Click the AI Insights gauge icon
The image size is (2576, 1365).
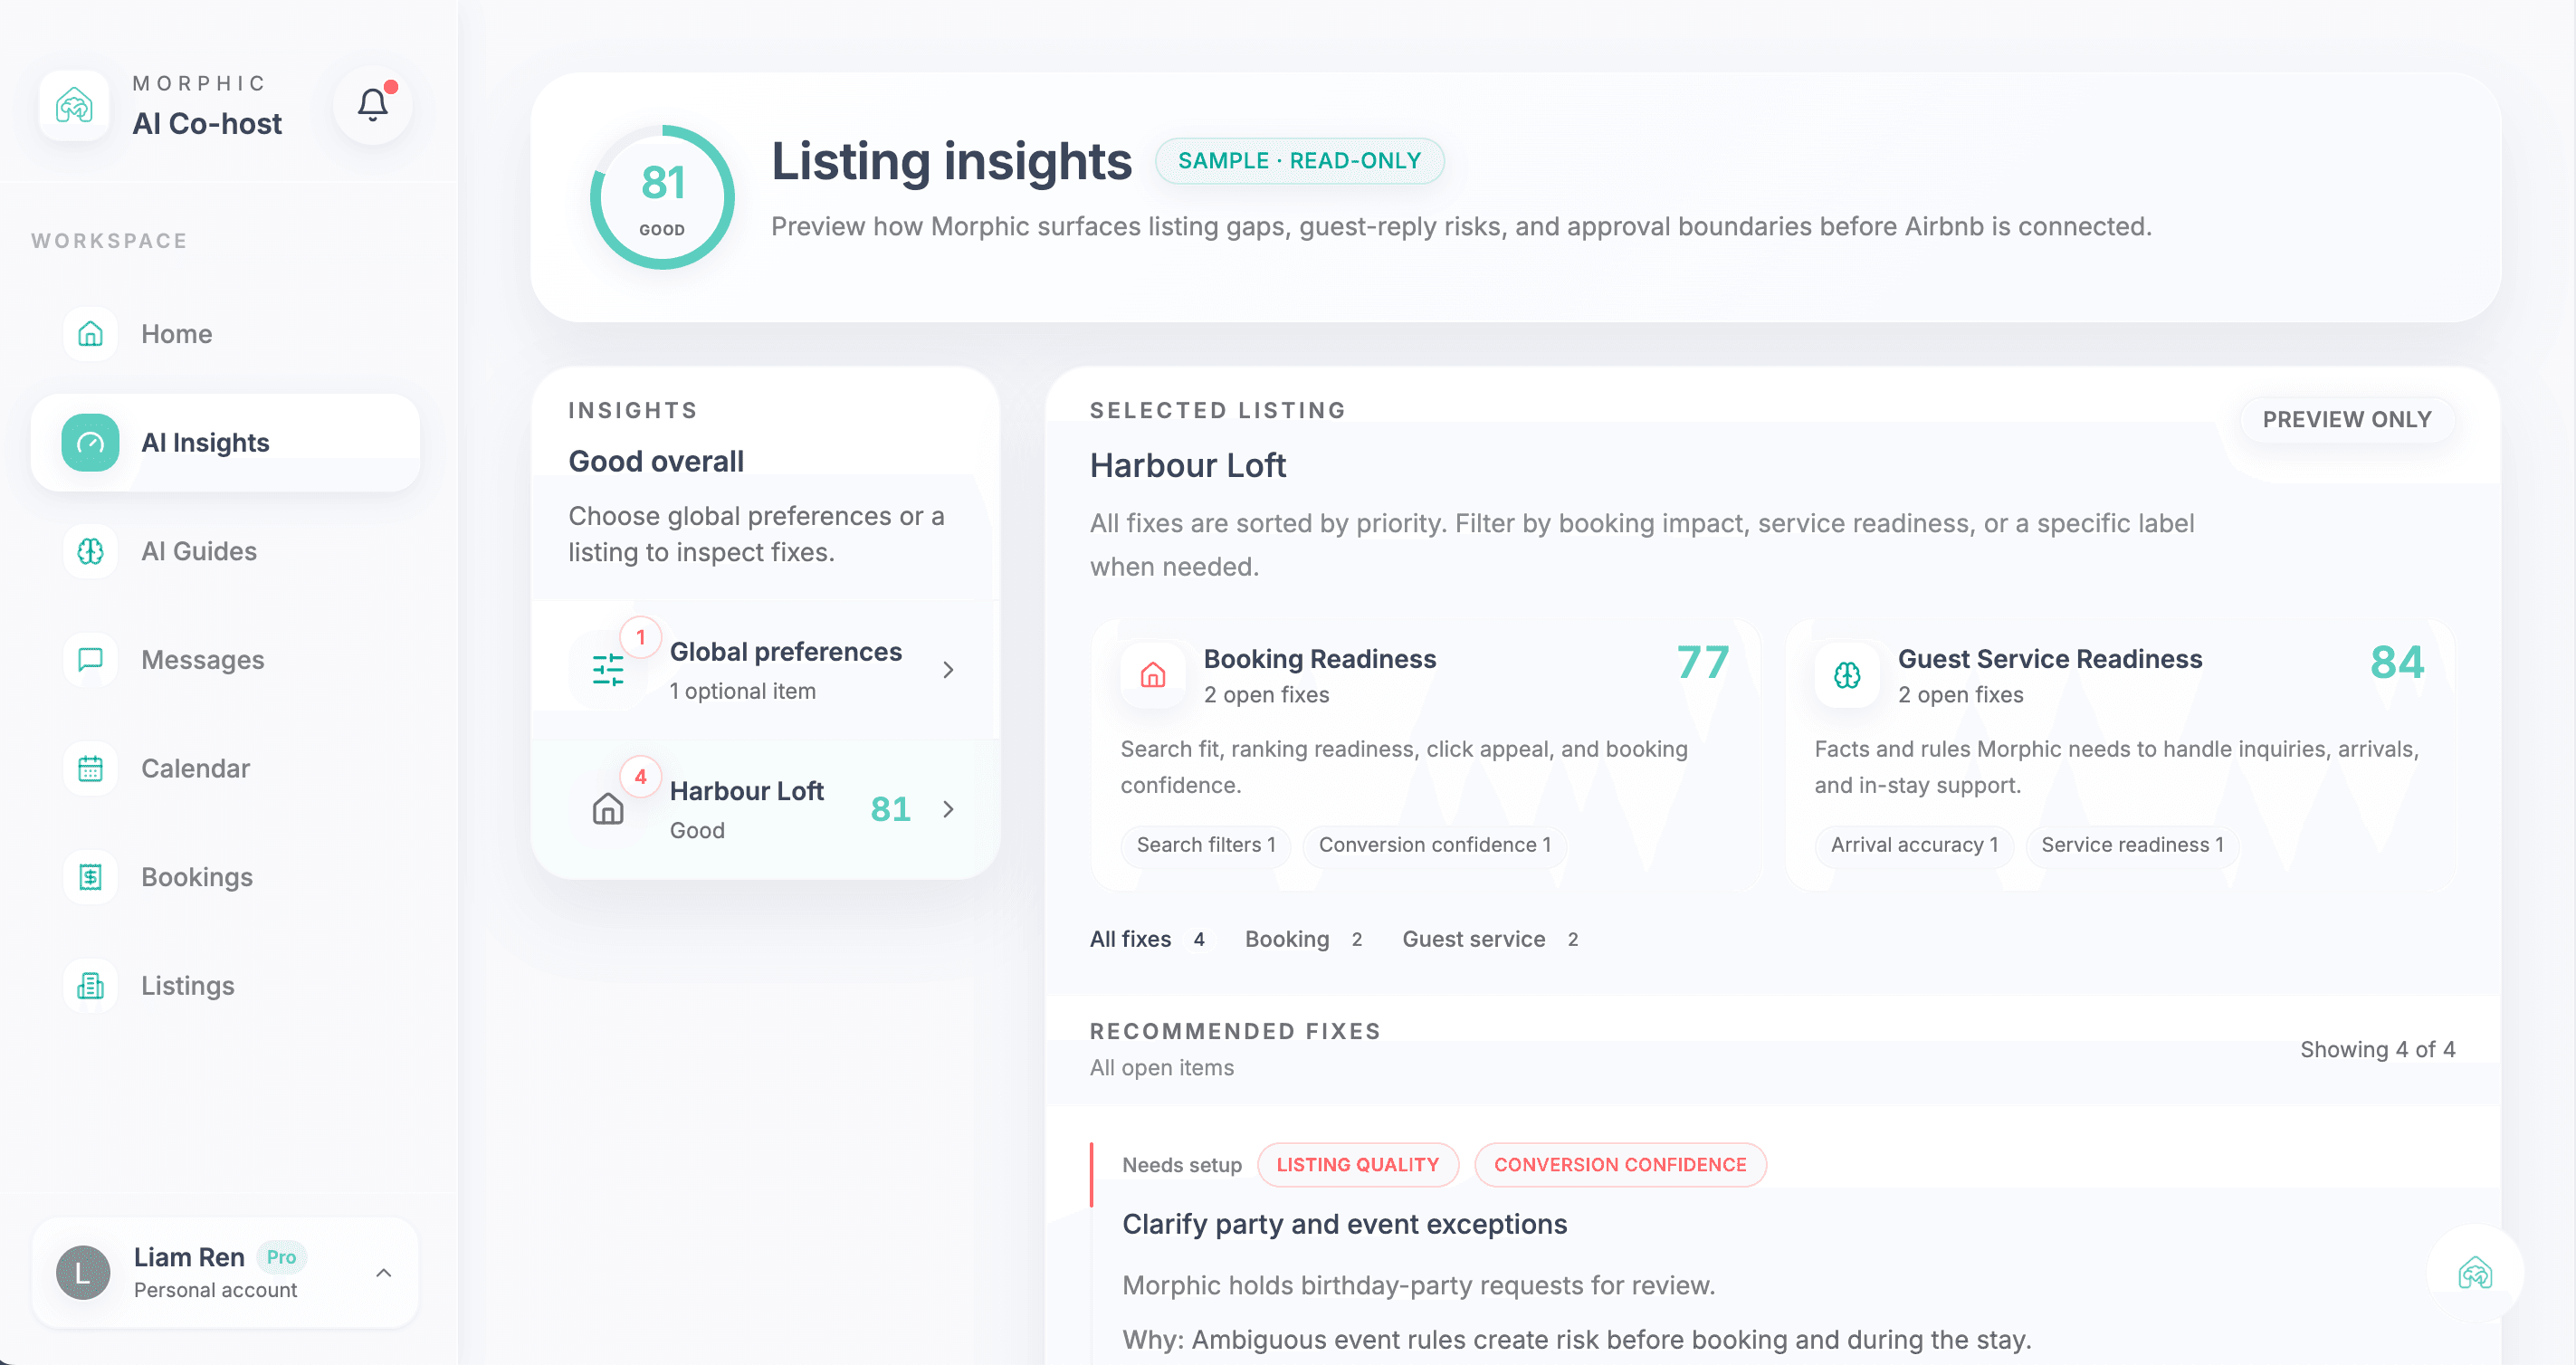(90, 443)
